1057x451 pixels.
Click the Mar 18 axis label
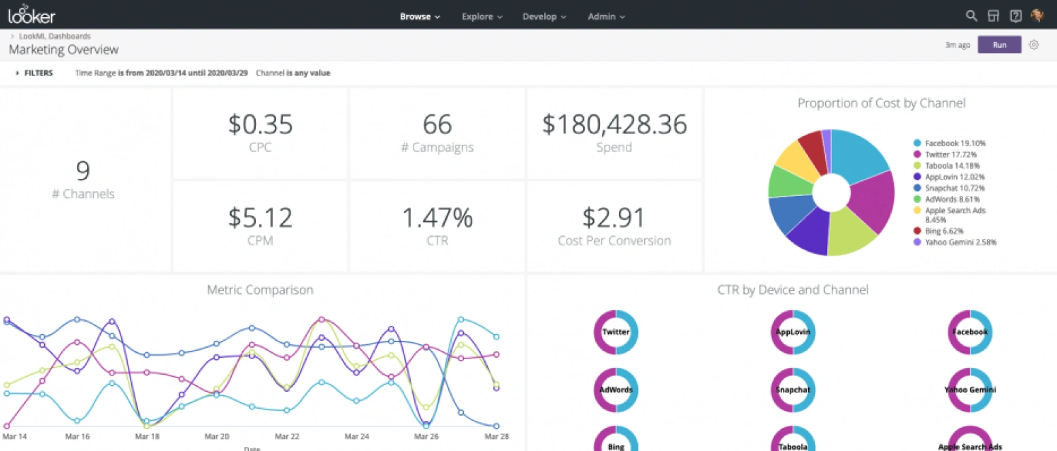[x=147, y=436]
